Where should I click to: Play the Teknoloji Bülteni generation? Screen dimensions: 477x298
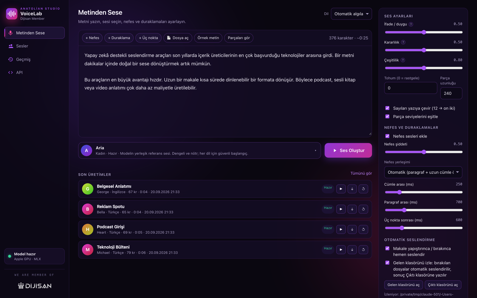click(341, 250)
